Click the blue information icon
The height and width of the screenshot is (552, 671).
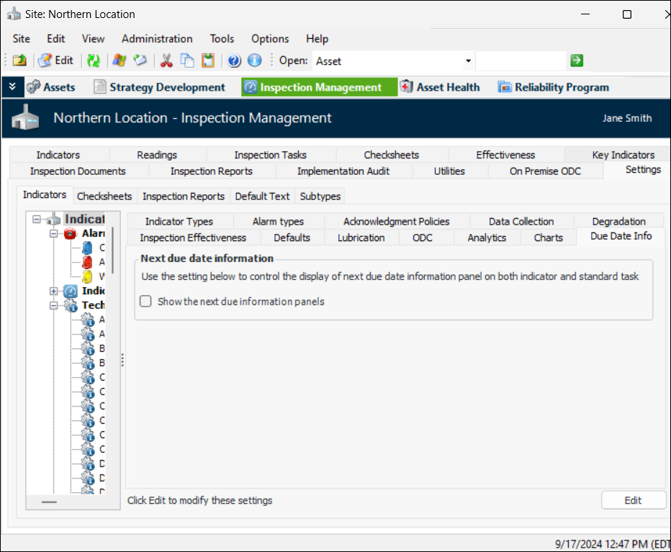pyautogui.click(x=254, y=61)
